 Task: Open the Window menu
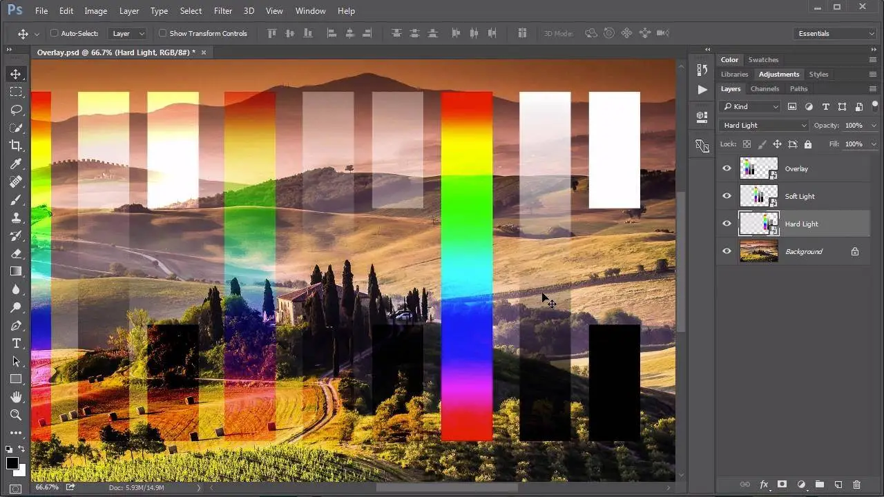tap(310, 11)
